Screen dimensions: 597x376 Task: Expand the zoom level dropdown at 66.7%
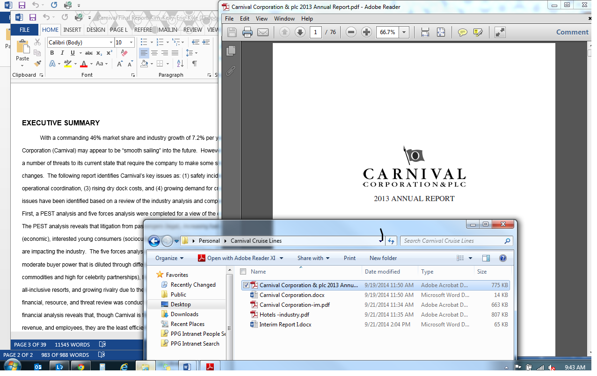[x=404, y=32]
